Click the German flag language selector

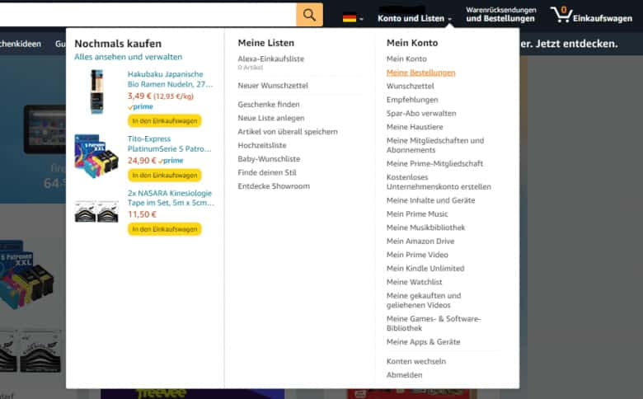(x=350, y=18)
